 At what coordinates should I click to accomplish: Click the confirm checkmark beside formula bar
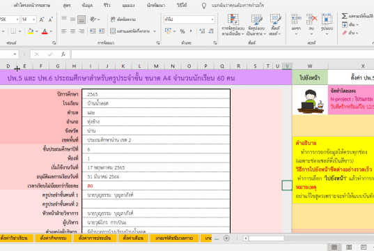[x=50, y=54]
